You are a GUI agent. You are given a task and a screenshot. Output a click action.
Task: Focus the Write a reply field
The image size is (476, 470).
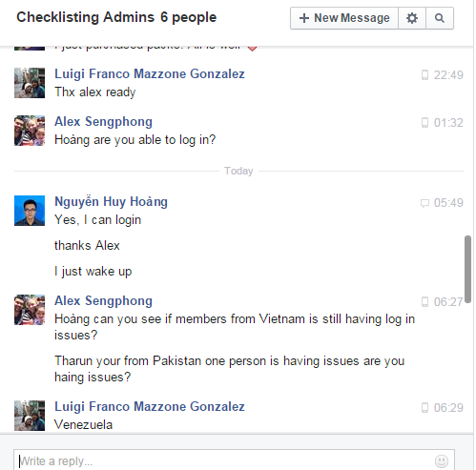pos(234,460)
